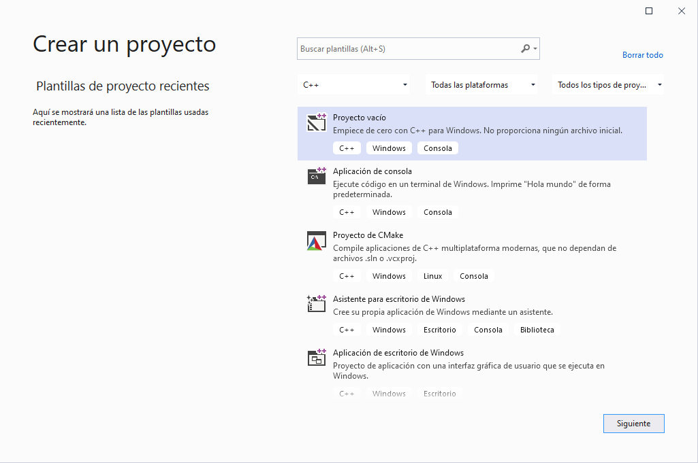Click the Linux tag under Proyecto de CMake
698x463 pixels.
point(432,276)
